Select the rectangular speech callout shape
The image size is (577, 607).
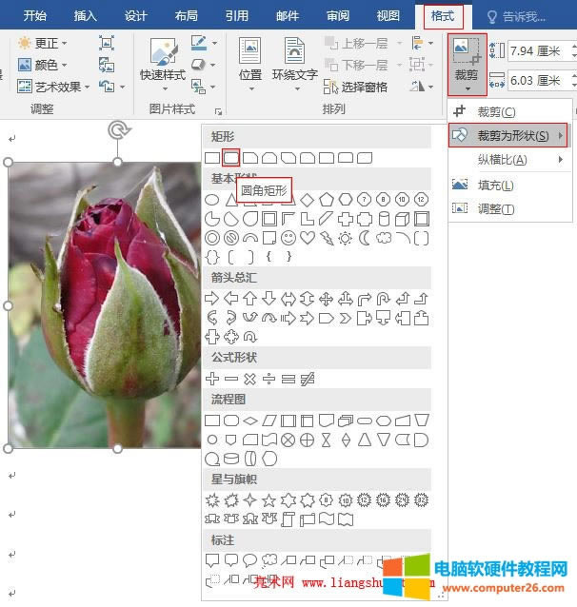[212, 560]
